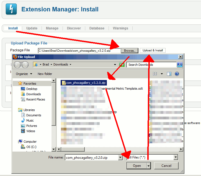Open the All Files type filter dropdown

[176, 157]
